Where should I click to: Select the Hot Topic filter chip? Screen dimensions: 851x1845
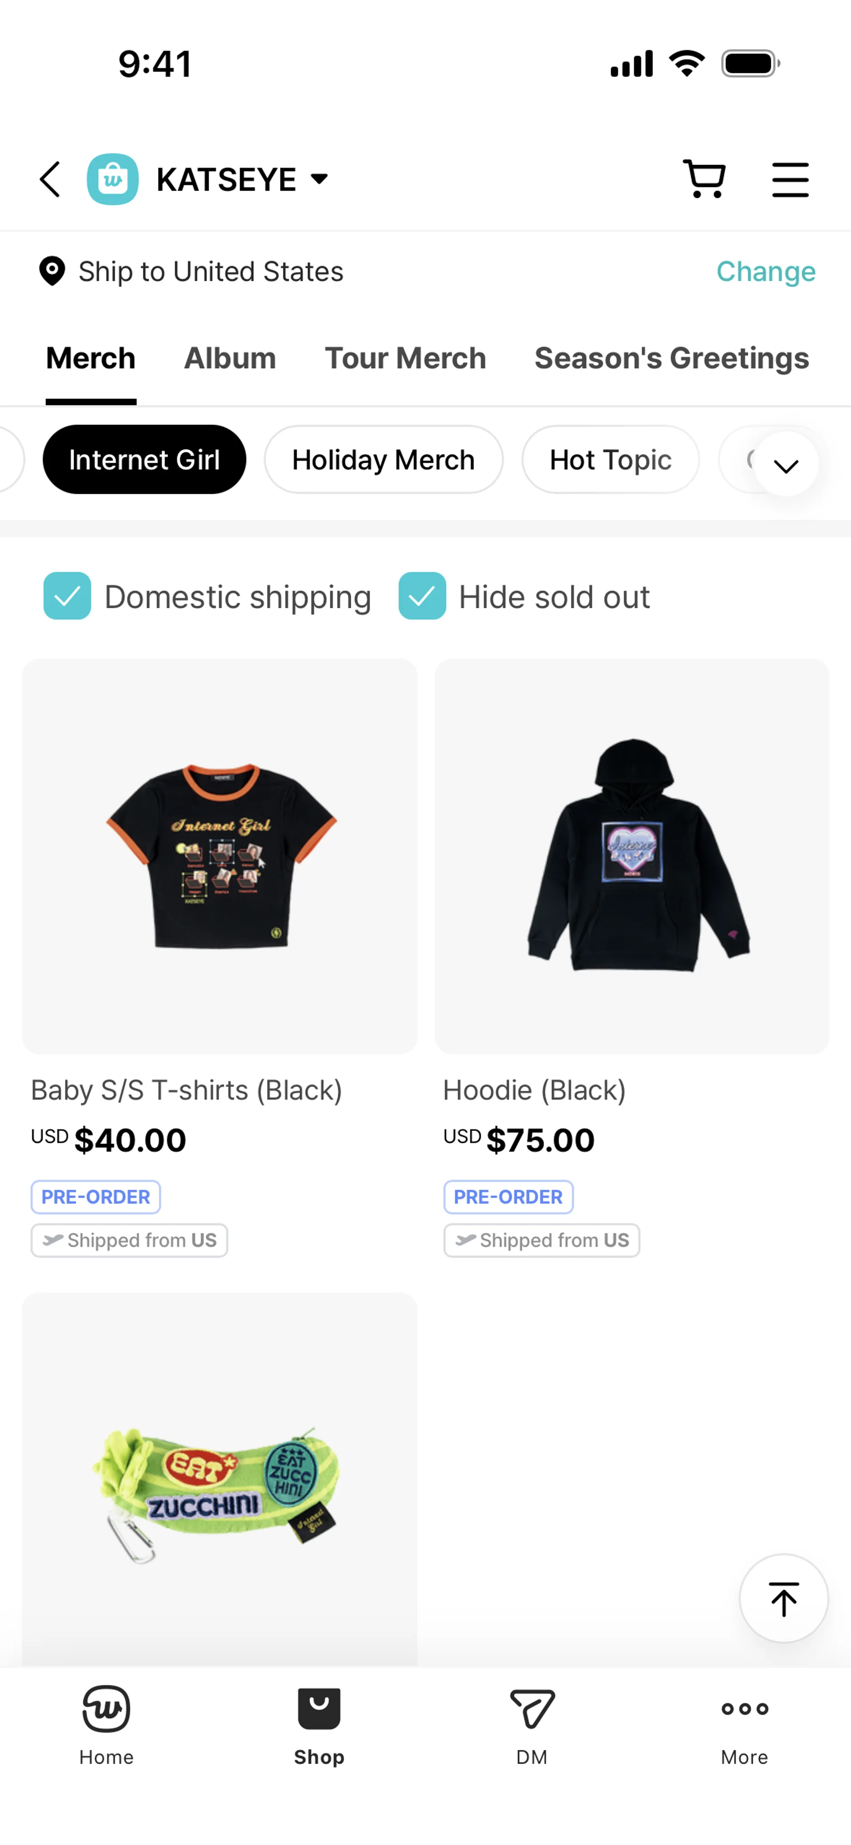(x=610, y=460)
